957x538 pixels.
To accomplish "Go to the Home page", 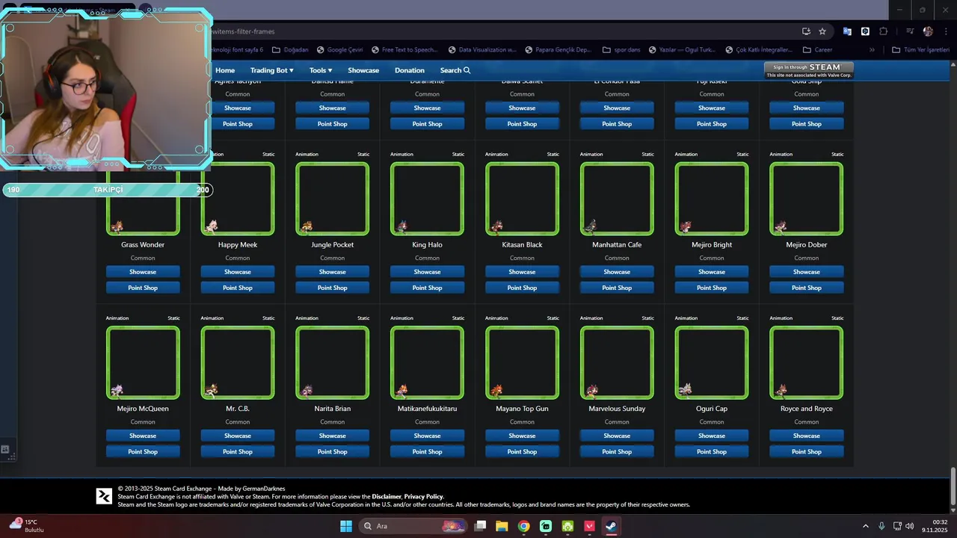I will tap(225, 70).
